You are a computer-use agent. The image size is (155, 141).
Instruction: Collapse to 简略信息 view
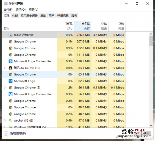(15, 133)
